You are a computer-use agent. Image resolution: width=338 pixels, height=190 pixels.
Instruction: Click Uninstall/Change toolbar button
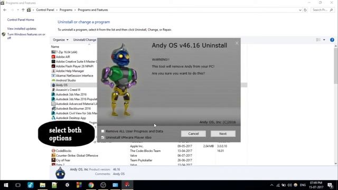(84, 40)
